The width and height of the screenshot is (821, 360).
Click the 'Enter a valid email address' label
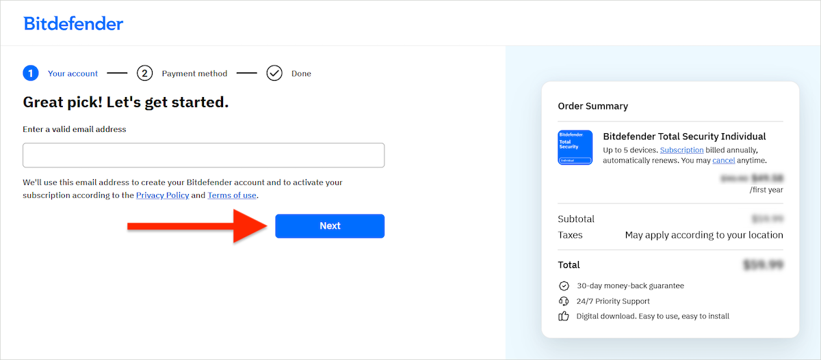coord(75,129)
